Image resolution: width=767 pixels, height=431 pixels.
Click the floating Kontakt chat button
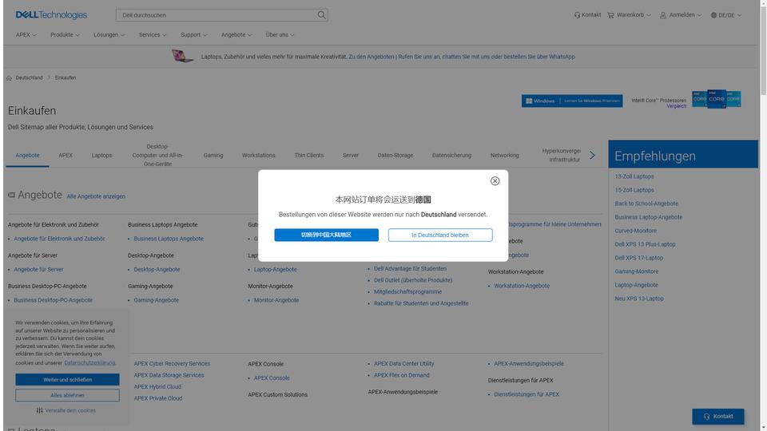pos(718,417)
